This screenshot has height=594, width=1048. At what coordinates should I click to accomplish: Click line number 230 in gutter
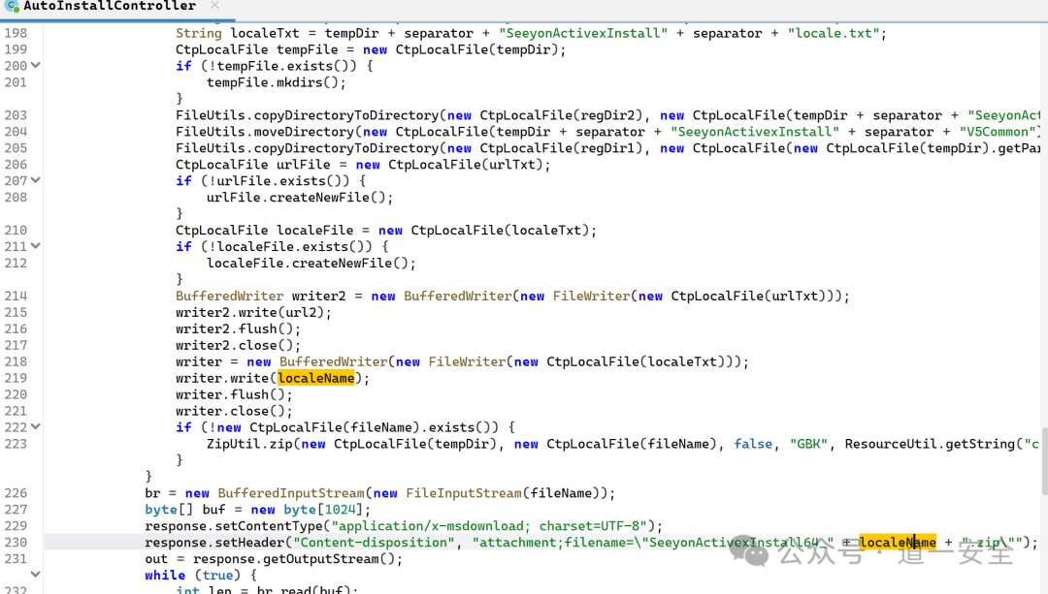click(16, 542)
